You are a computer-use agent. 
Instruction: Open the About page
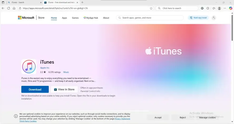click(x=106, y=18)
